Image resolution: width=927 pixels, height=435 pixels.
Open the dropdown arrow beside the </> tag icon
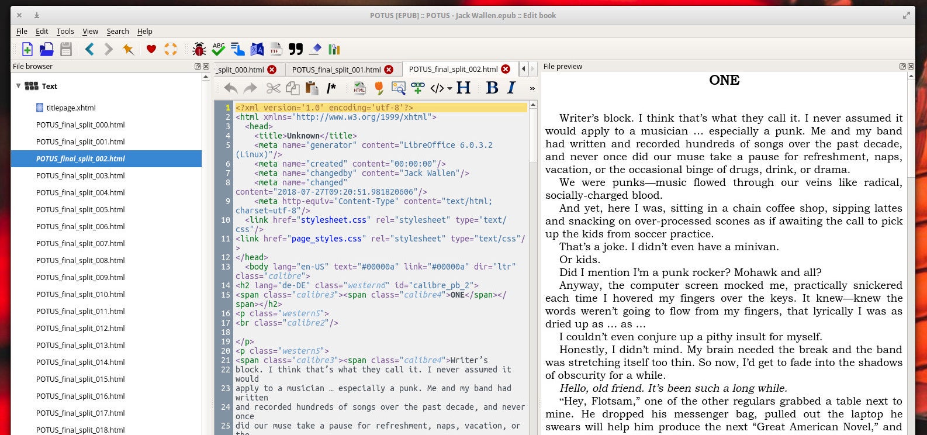[x=449, y=89]
